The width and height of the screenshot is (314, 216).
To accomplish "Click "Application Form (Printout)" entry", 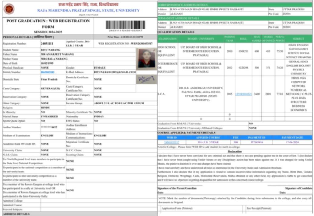I will (177, 208).
